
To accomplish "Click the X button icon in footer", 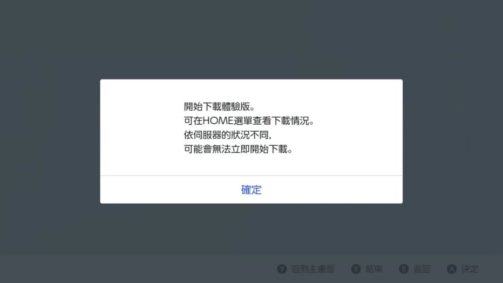I will click(x=356, y=269).
